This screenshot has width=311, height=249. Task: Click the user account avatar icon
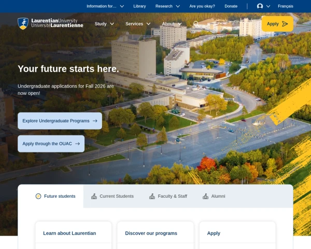coord(260,6)
